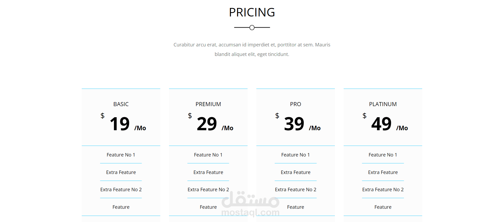501x222 pixels.
Task: Select the PREMIUM plan title
Action: point(208,104)
